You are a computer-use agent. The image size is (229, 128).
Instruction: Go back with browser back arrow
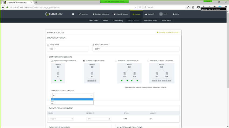coord(3,7)
